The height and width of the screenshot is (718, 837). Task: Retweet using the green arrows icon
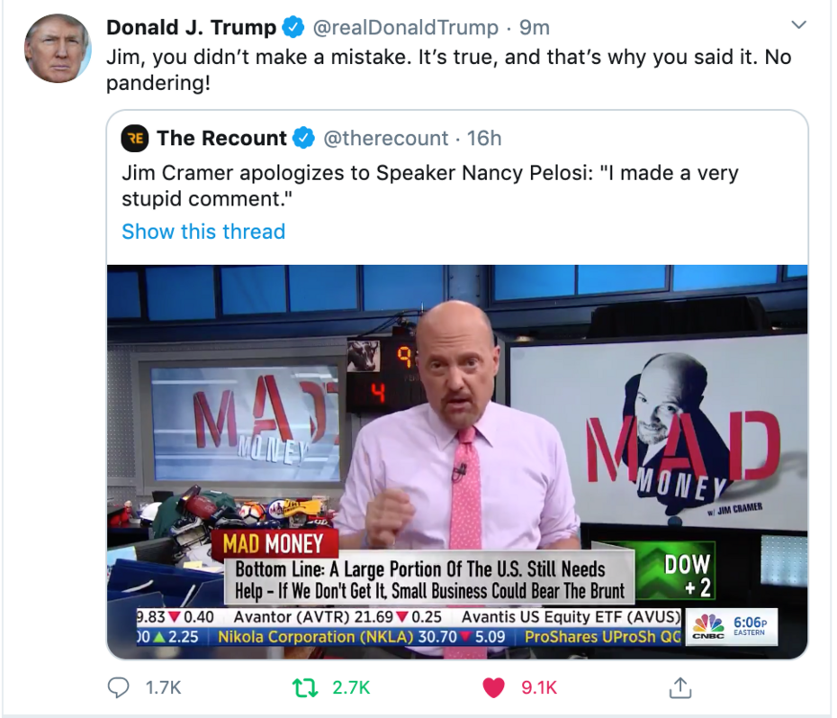click(x=305, y=687)
